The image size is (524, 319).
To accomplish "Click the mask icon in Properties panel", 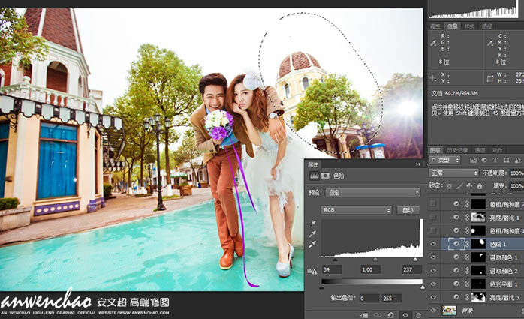I will coord(325,176).
